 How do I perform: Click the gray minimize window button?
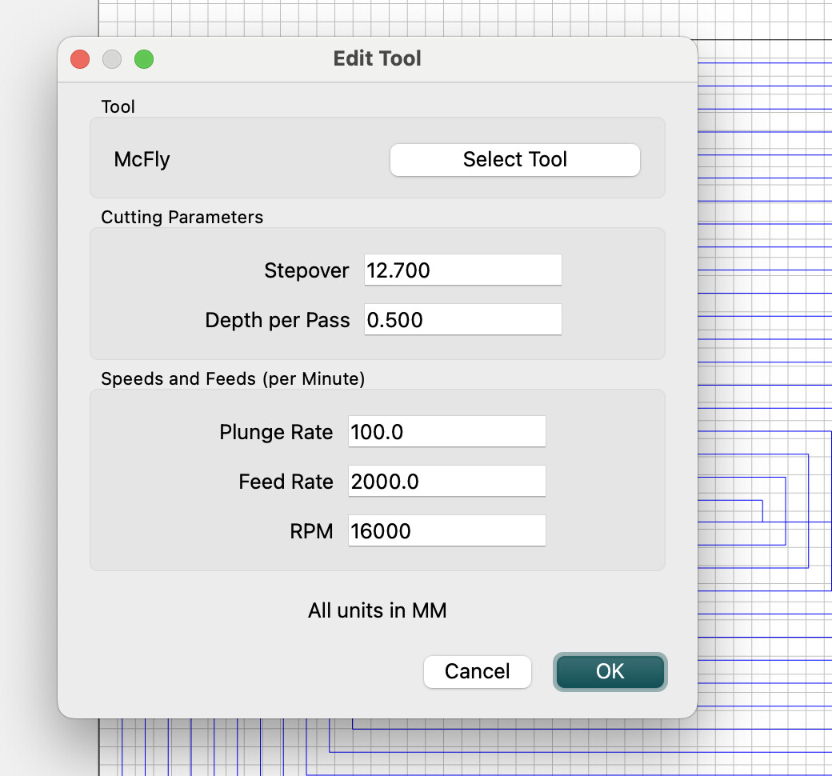(x=112, y=59)
